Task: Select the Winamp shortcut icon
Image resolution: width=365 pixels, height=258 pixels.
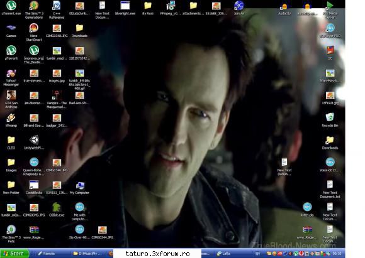Action: pyautogui.click(x=11, y=121)
